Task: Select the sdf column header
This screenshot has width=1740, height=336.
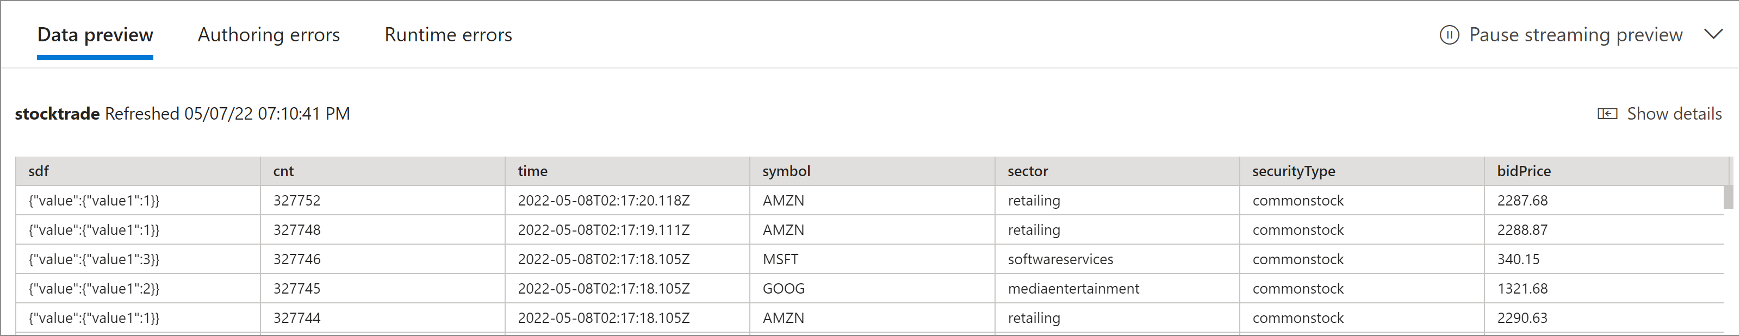Action: coord(39,172)
